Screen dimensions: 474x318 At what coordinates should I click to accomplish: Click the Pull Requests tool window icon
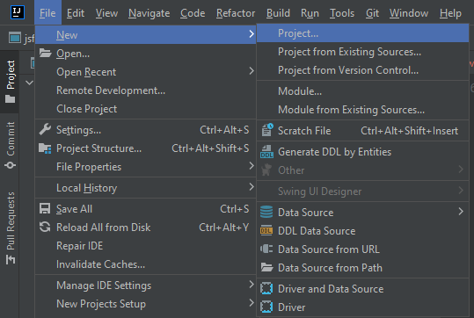pyautogui.click(x=11, y=259)
